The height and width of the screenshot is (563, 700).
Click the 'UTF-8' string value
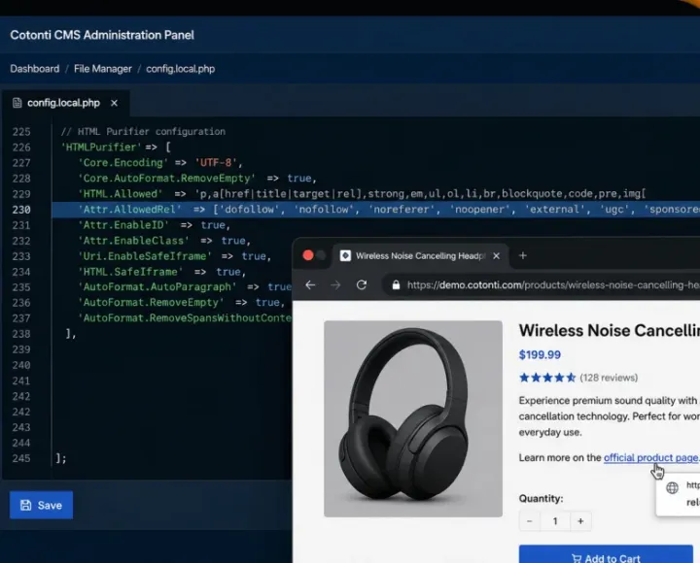[x=216, y=163]
